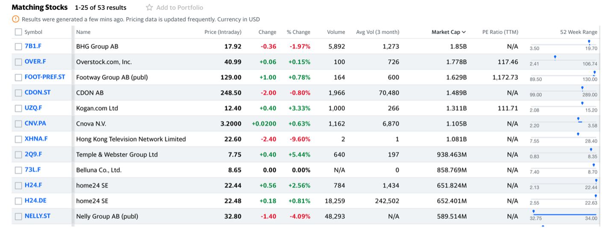Check the box beside XHNA.F

point(18,139)
